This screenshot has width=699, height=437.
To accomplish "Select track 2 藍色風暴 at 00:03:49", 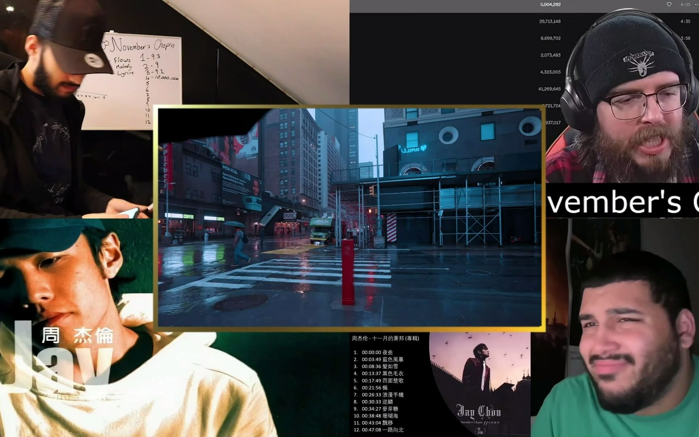I will 378,359.
